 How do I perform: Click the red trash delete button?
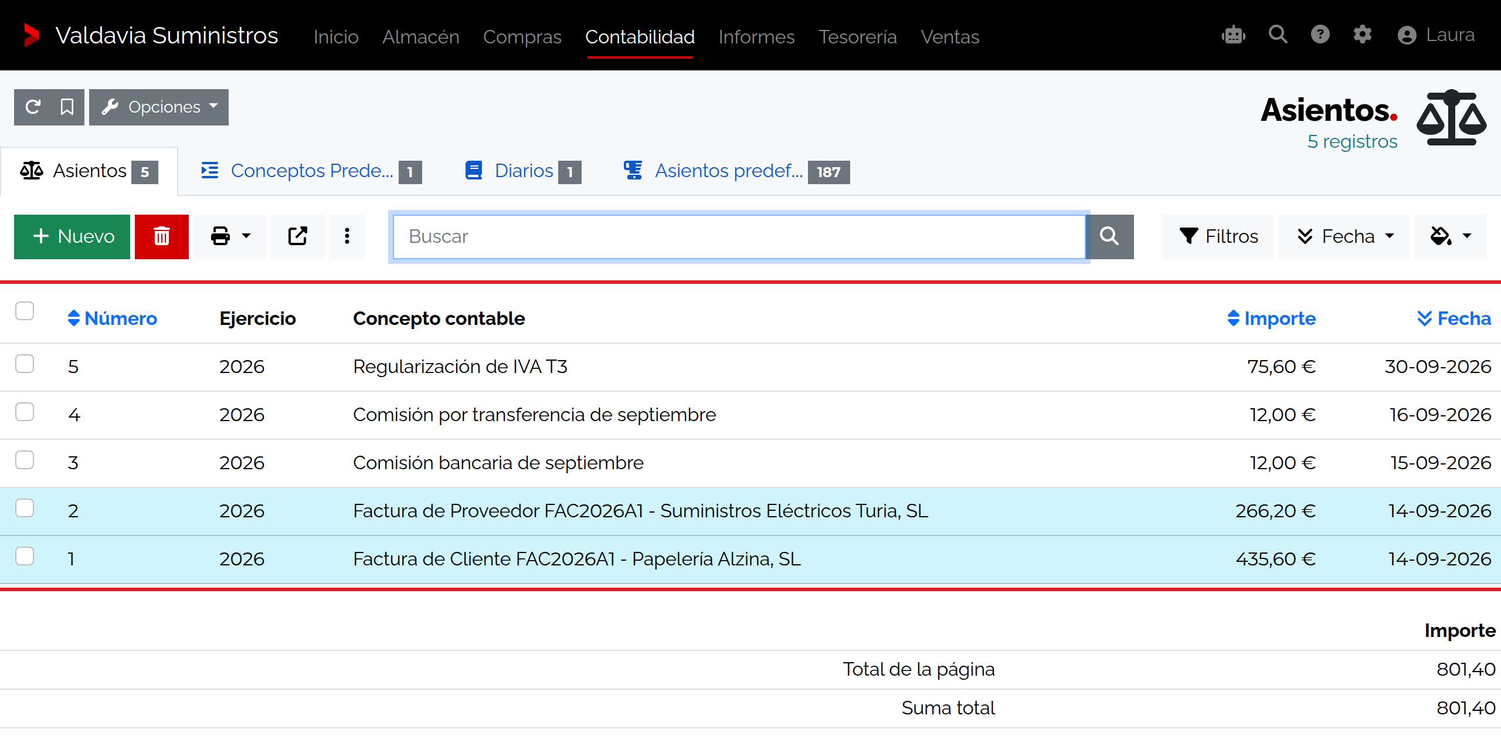[x=162, y=236]
